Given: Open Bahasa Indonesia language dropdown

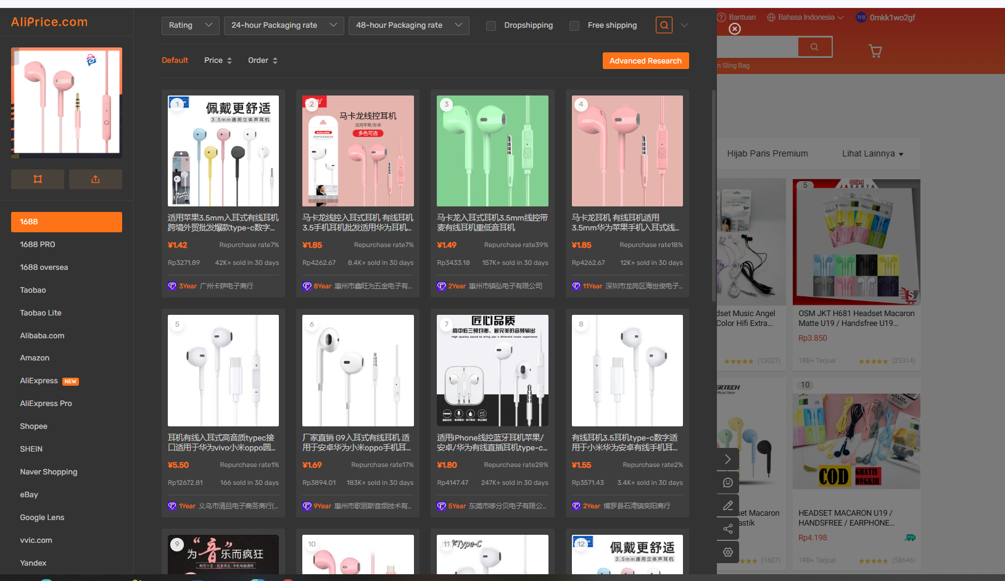Looking at the screenshot, I should pos(805,17).
